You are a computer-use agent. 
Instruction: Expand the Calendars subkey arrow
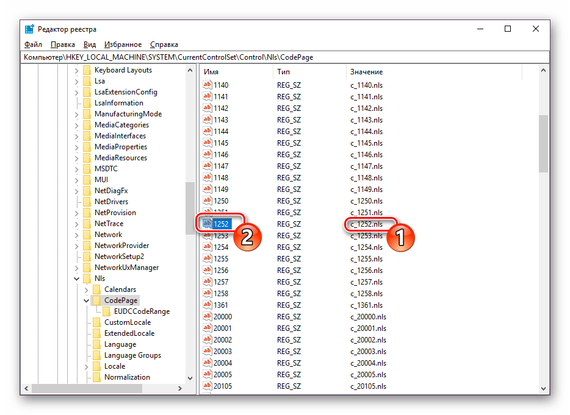point(87,289)
